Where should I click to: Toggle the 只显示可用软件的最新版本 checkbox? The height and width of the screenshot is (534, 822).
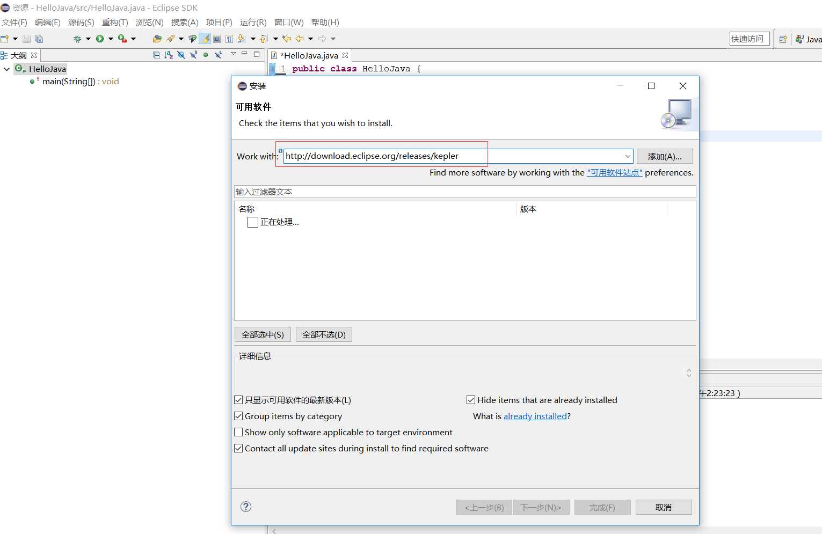pos(239,400)
